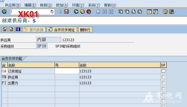Image resolution: width=187 pixels, height=107 pixels.
Task: Click previous screen icon in application toolbar
Action: pos(5,30)
